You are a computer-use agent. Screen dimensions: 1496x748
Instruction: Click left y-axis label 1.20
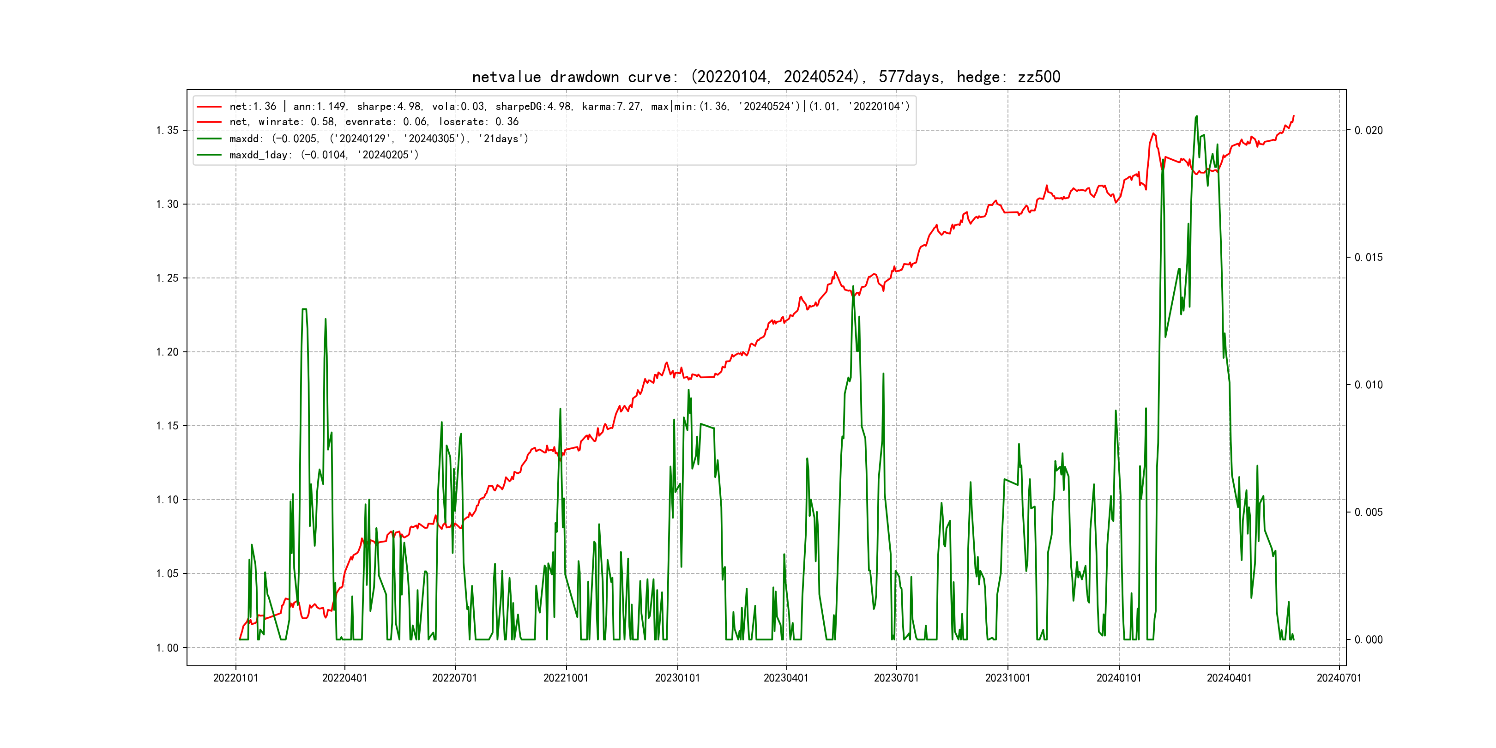point(167,352)
